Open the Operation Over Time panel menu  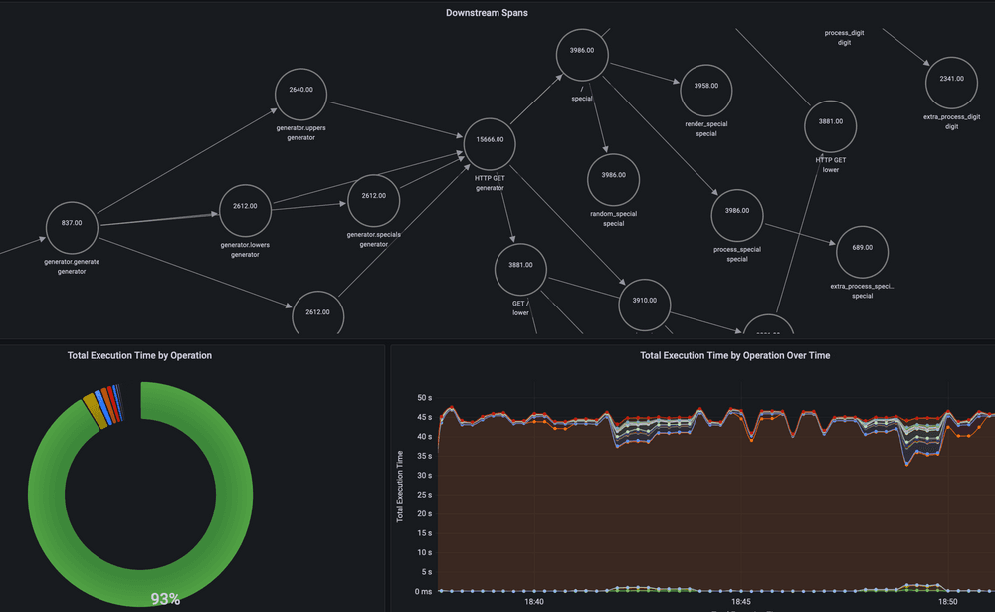(x=735, y=355)
